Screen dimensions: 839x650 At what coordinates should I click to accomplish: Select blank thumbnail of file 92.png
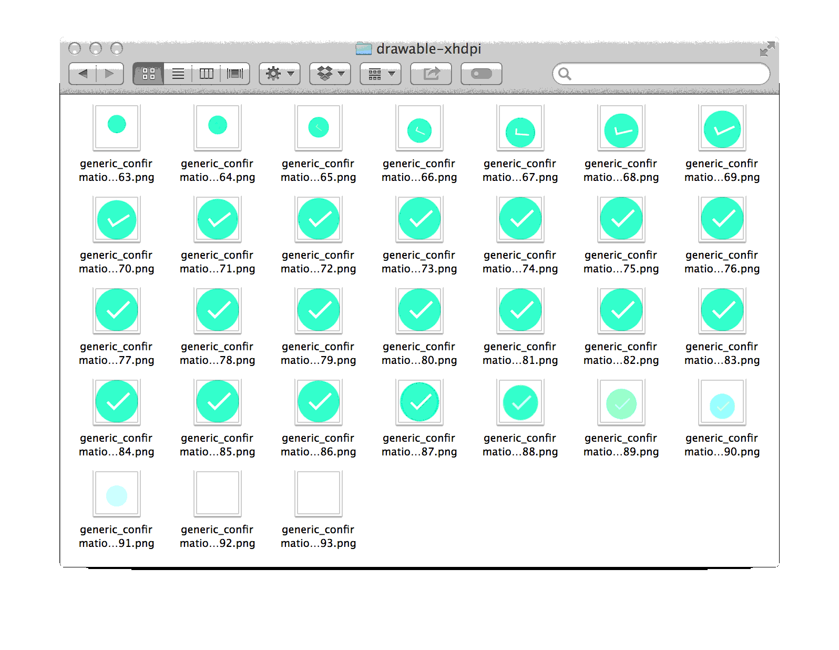click(x=218, y=494)
